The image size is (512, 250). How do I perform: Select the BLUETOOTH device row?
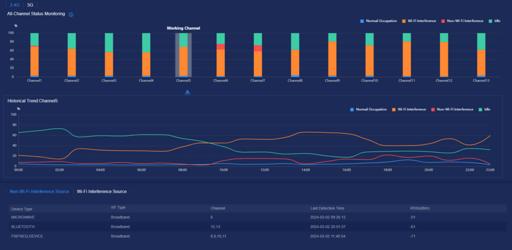click(x=24, y=227)
